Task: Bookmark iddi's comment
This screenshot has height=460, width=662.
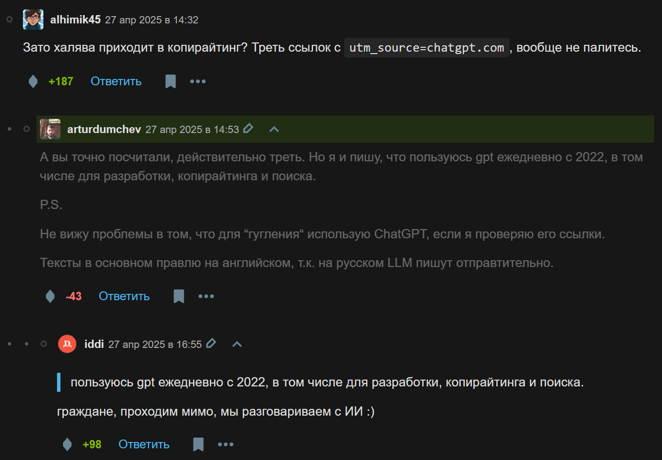Action: coord(198,444)
